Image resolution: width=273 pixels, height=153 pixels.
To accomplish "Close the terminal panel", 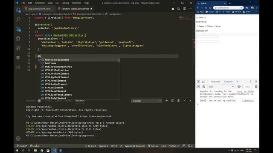I will coord(190,101).
